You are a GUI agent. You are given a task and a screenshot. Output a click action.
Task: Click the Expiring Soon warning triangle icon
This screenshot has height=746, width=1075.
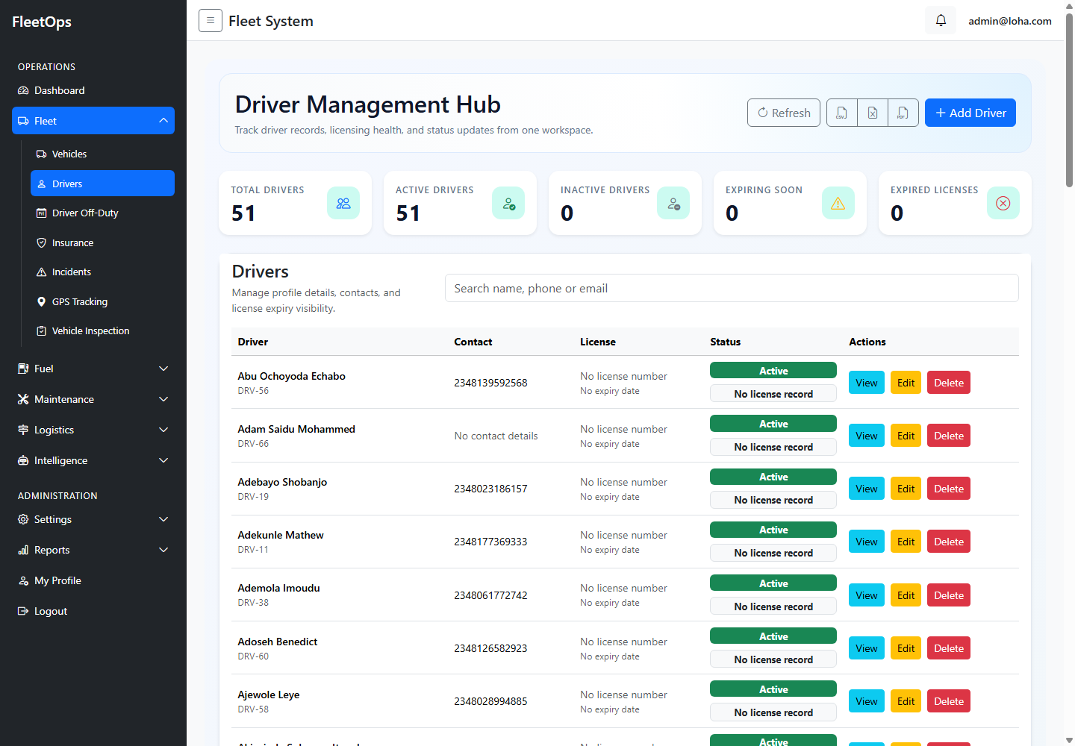pyautogui.click(x=838, y=203)
